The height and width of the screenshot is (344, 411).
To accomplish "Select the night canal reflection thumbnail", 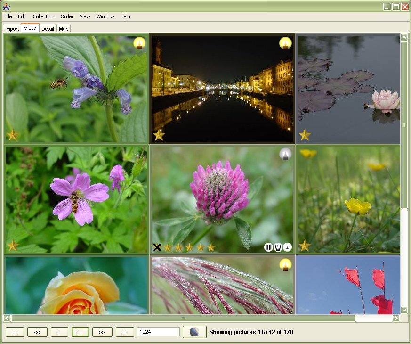I will (222, 89).
